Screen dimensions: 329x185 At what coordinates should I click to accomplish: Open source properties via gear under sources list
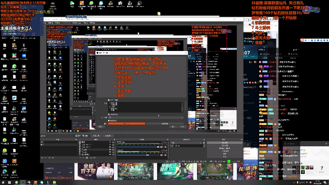pyautogui.click(x=87, y=157)
